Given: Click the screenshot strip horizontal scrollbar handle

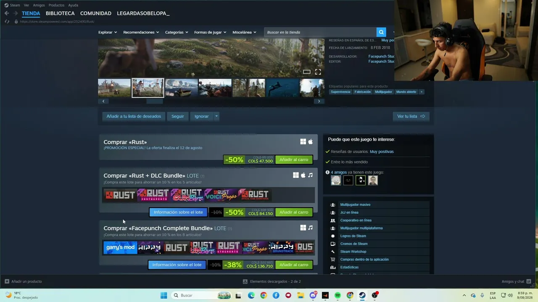Looking at the screenshot, I should (x=154, y=101).
